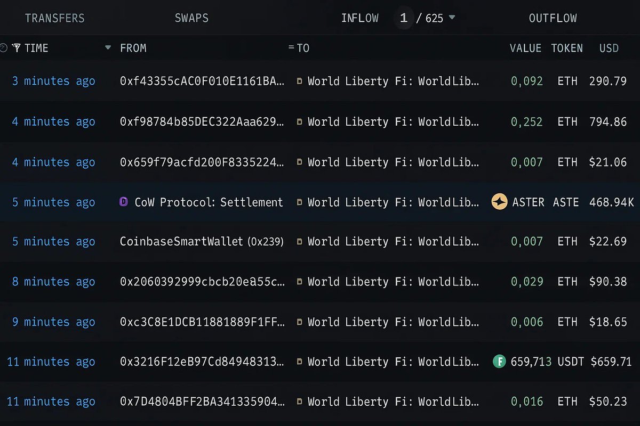Open the CoinbaseSmartWallet (0x239) link
The width and height of the screenshot is (640, 426).
pyautogui.click(x=202, y=241)
